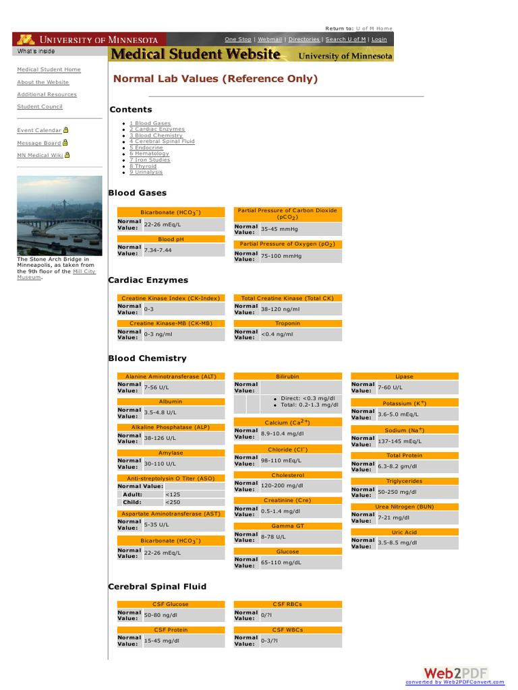The height and width of the screenshot is (690, 518).
Task: Open Additional Resources sidebar link
Action: coord(47,94)
